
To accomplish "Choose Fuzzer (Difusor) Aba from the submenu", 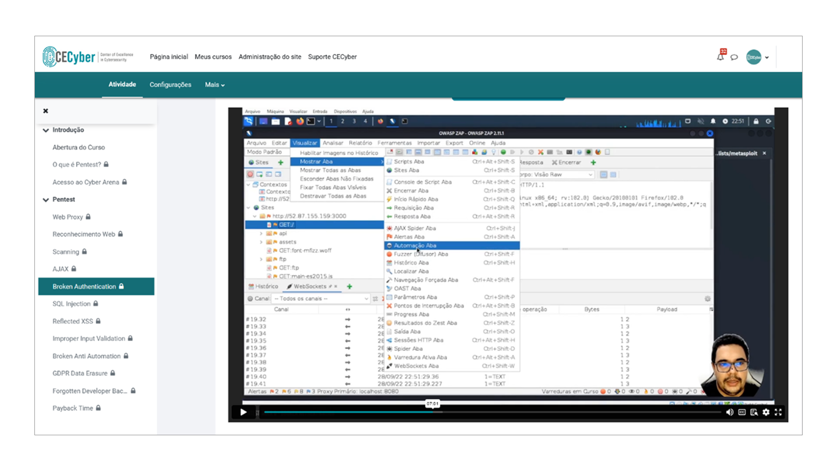I will point(452,254).
